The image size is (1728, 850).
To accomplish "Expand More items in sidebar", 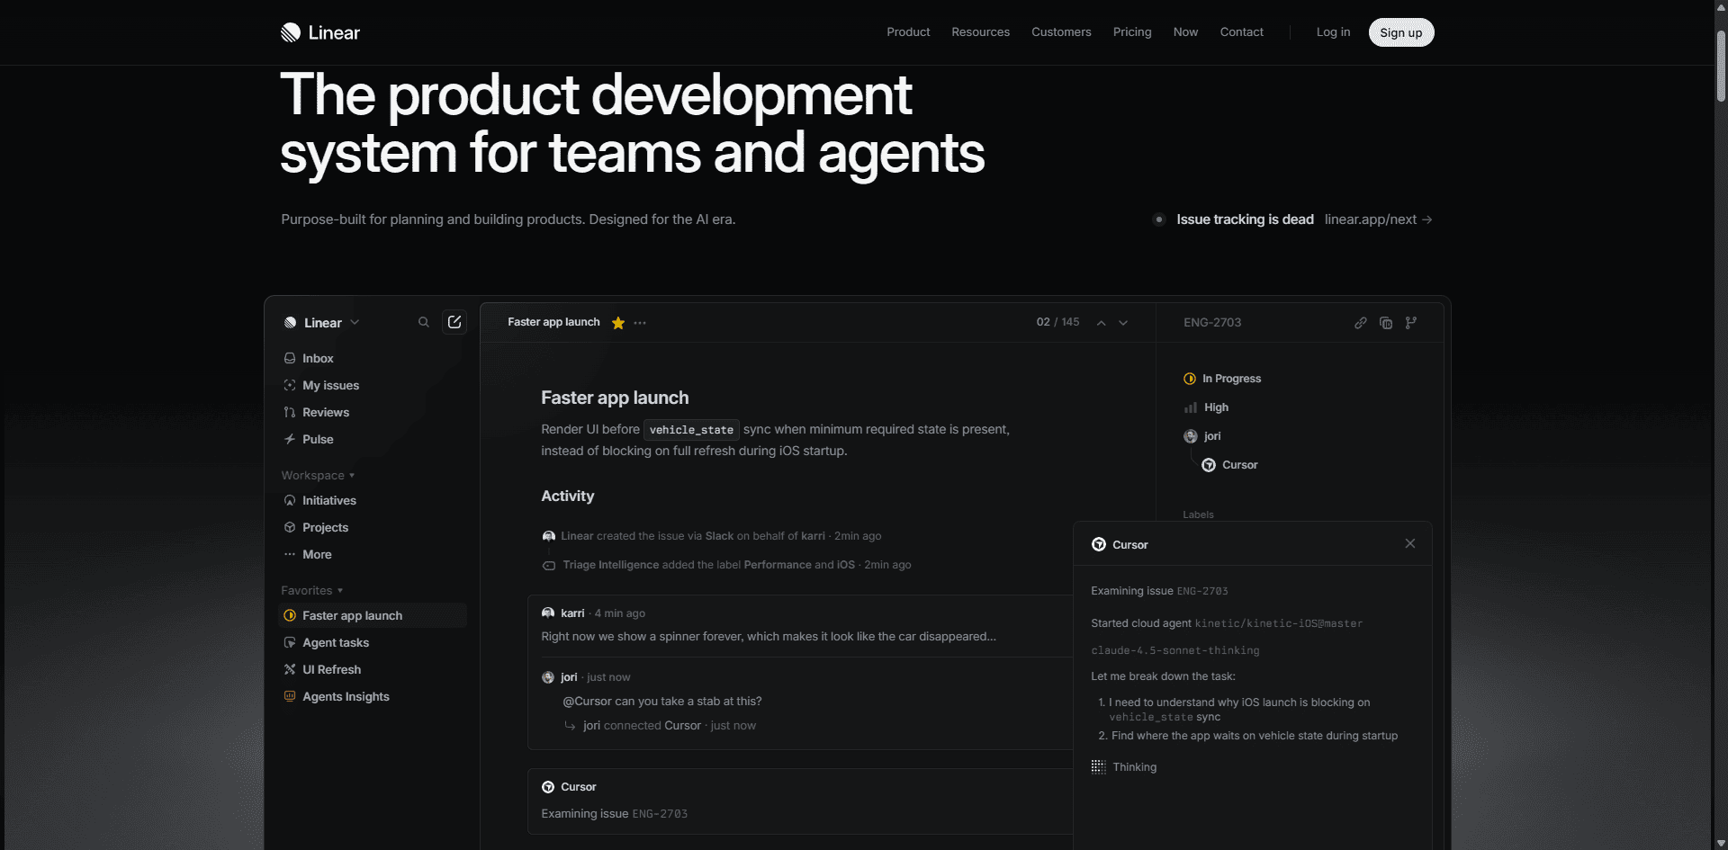I will coord(309,554).
